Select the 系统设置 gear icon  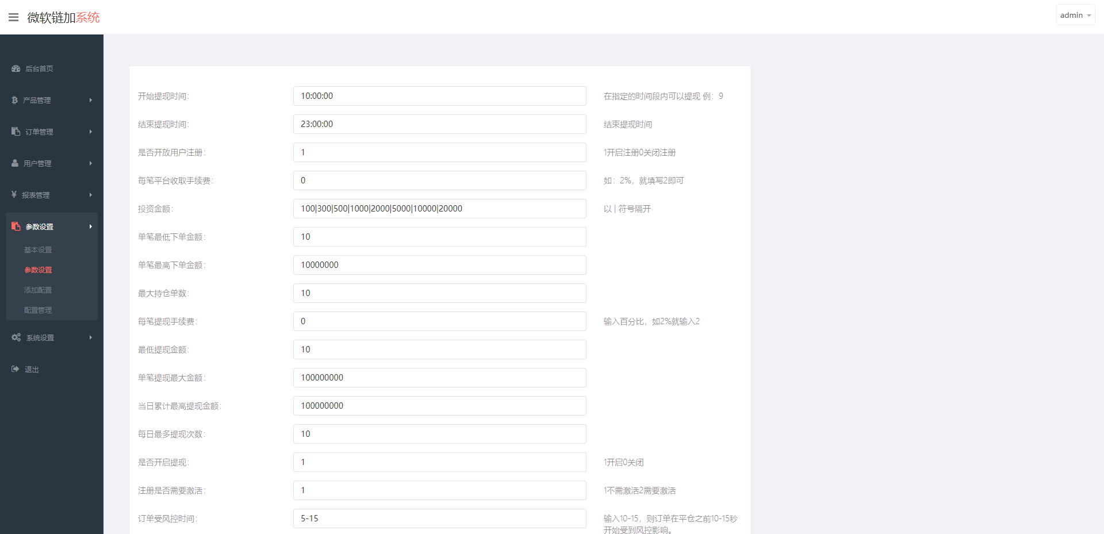pyautogui.click(x=16, y=337)
